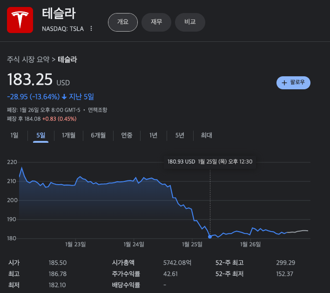Click the 1월 26일 axis label
The width and height of the screenshot is (330, 293).
tap(250, 244)
